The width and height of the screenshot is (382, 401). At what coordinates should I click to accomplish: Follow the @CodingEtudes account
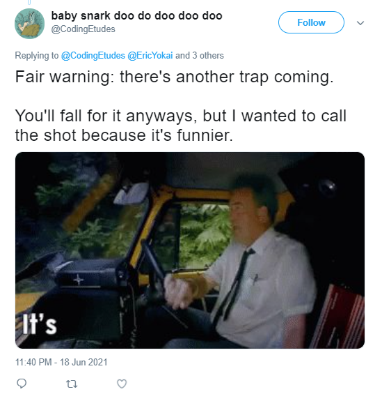311,22
